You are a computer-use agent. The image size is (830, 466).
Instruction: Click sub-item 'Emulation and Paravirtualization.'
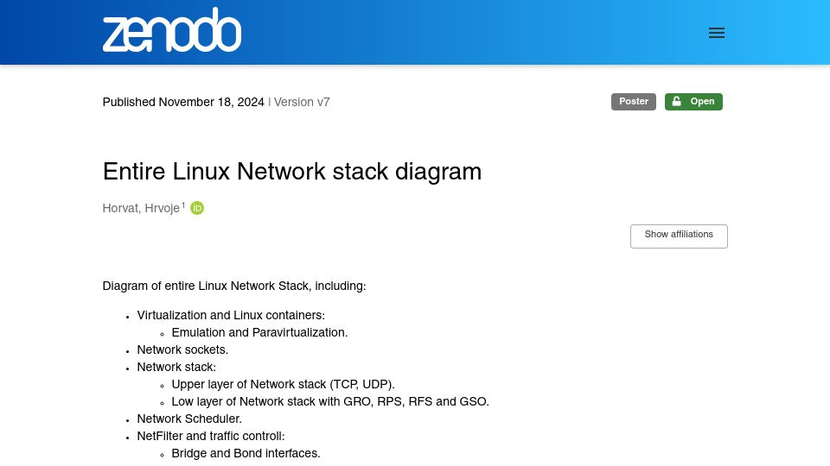(x=259, y=332)
